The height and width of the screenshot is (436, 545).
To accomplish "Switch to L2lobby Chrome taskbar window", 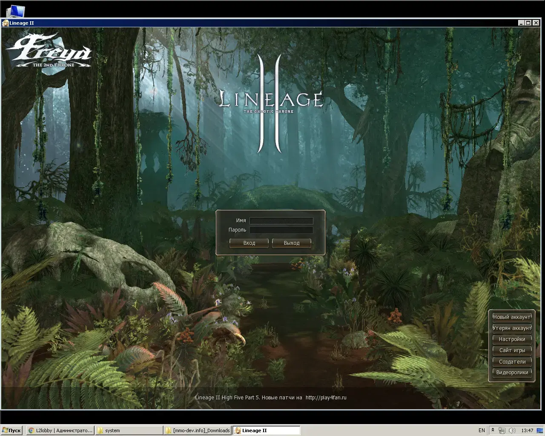I will point(60,430).
